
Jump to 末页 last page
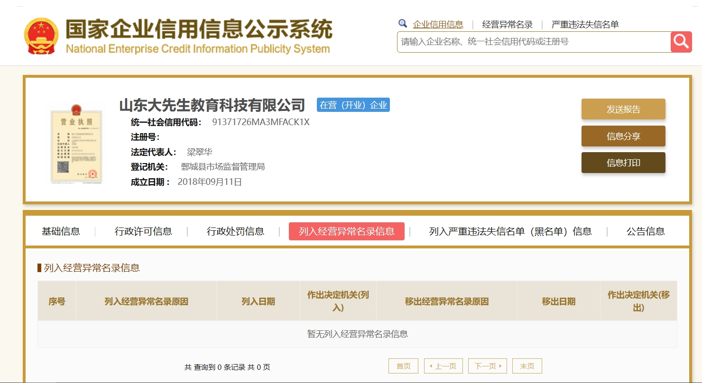(x=527, y=366)
